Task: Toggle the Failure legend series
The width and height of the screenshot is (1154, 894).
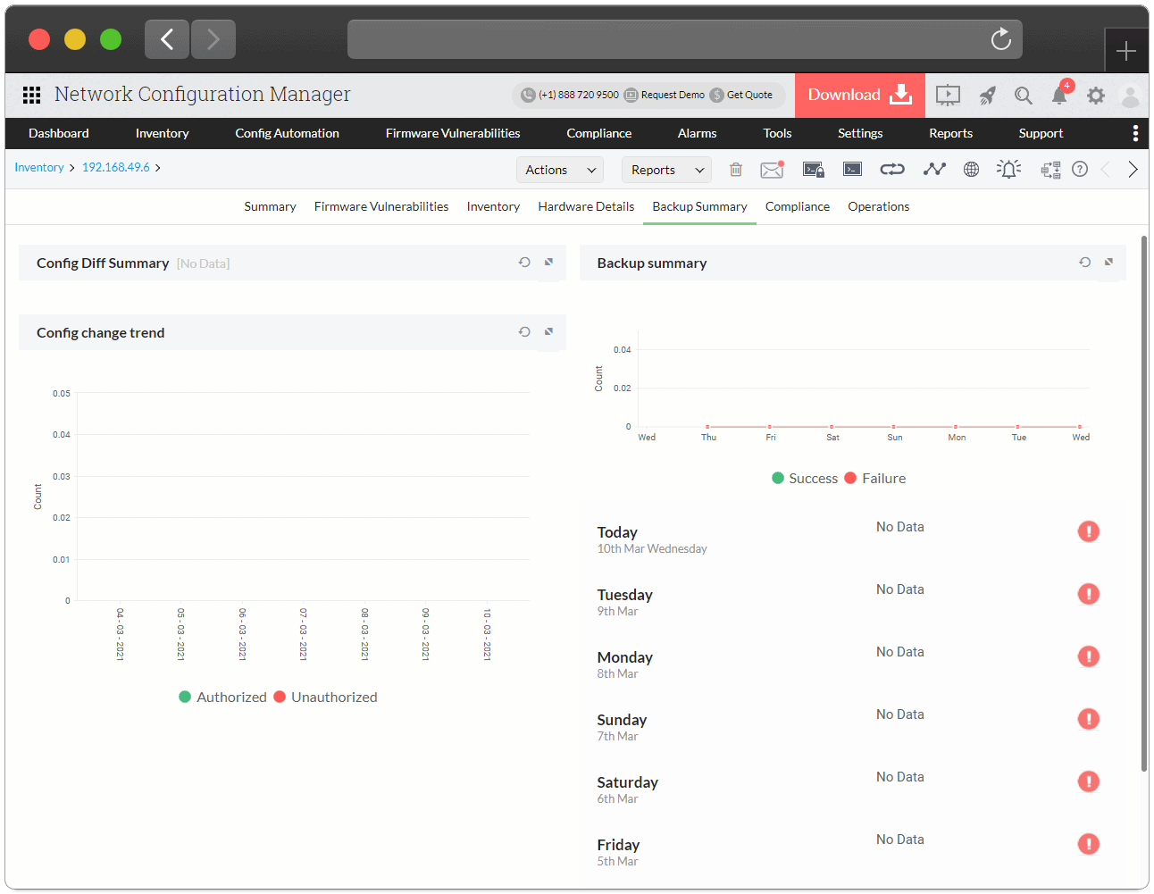Action: point(875,479)
